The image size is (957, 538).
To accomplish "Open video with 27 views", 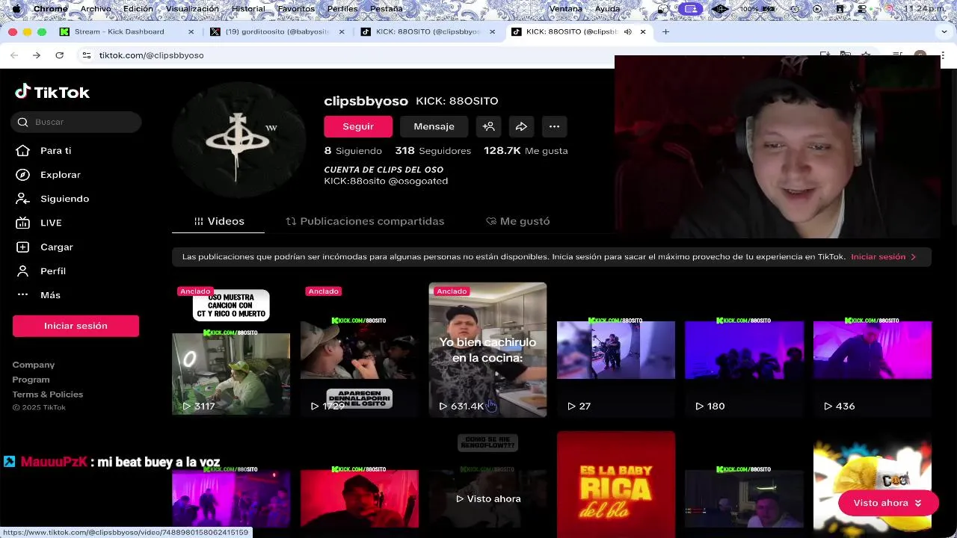I will (x=616, y=350).
